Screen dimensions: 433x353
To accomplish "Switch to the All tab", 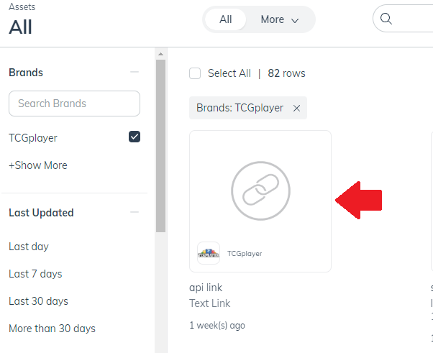I will 226,19.
